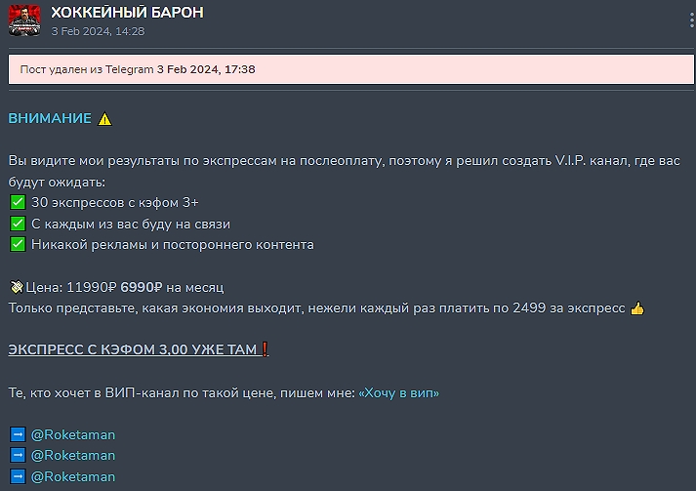Click the yellow warning triangle emoji
Viewport: 696px width, 491px height.
pos(104,119)
